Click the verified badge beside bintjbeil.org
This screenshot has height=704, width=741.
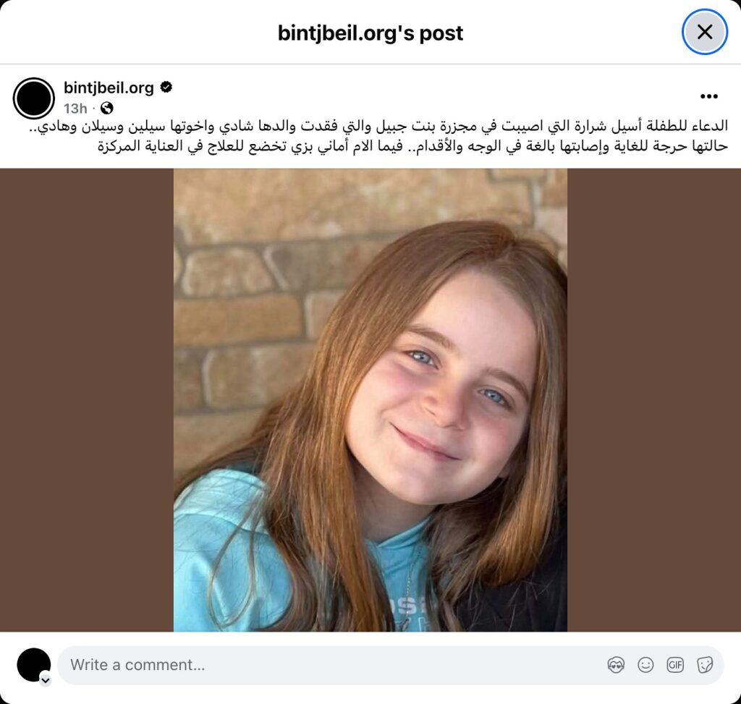point(166,88)
